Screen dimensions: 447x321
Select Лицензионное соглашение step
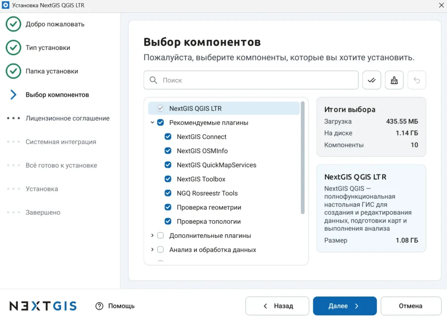pos(68,118)
